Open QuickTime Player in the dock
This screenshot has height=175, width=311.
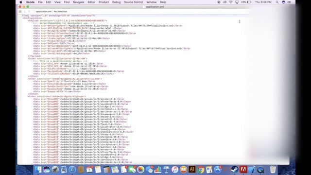coord(260,170)
